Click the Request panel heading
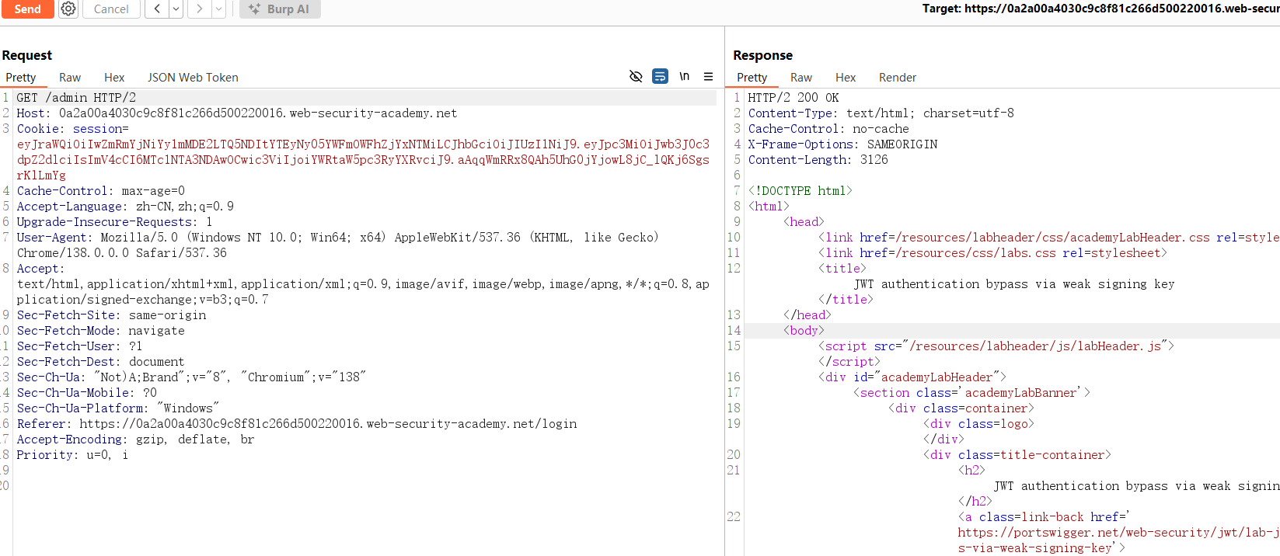The height and width of the screenshot is (556, 1280). coord(27,55)
